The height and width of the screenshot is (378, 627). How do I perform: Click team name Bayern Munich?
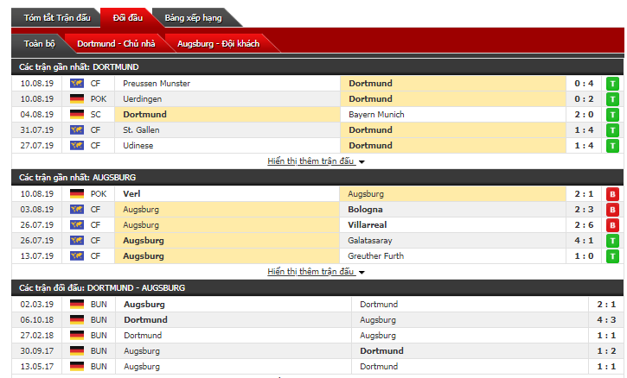(x=376, y=115)
